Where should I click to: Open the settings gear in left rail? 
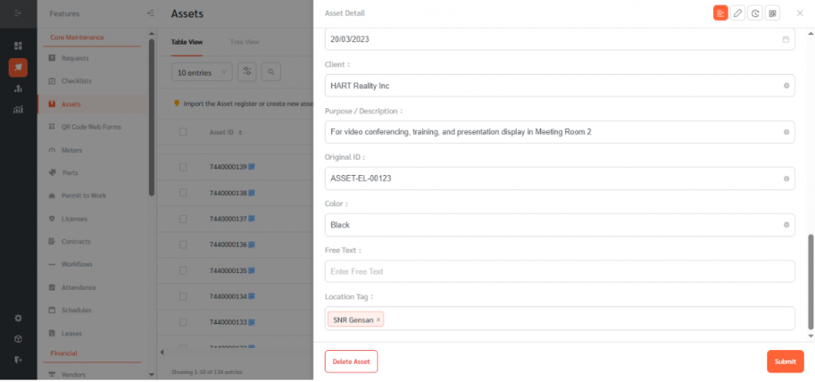point(18,318)
